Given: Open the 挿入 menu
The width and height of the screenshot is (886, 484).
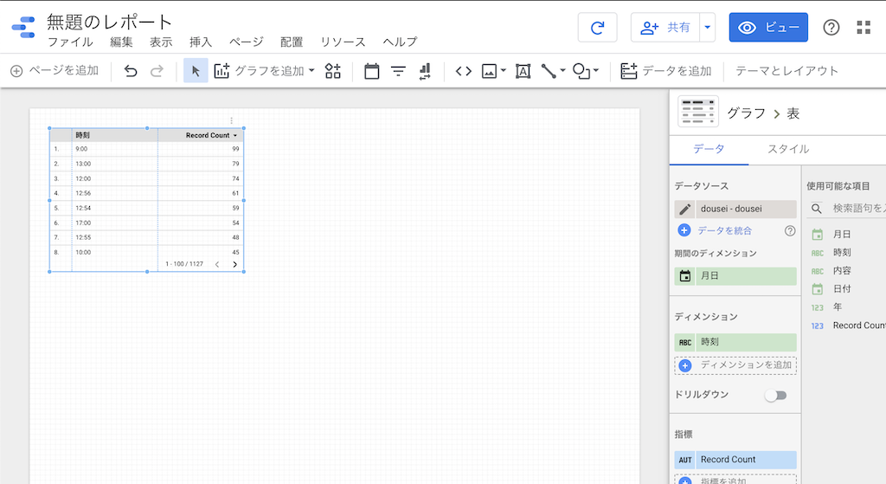Looking at the screenshot, I should coord(201,42).
